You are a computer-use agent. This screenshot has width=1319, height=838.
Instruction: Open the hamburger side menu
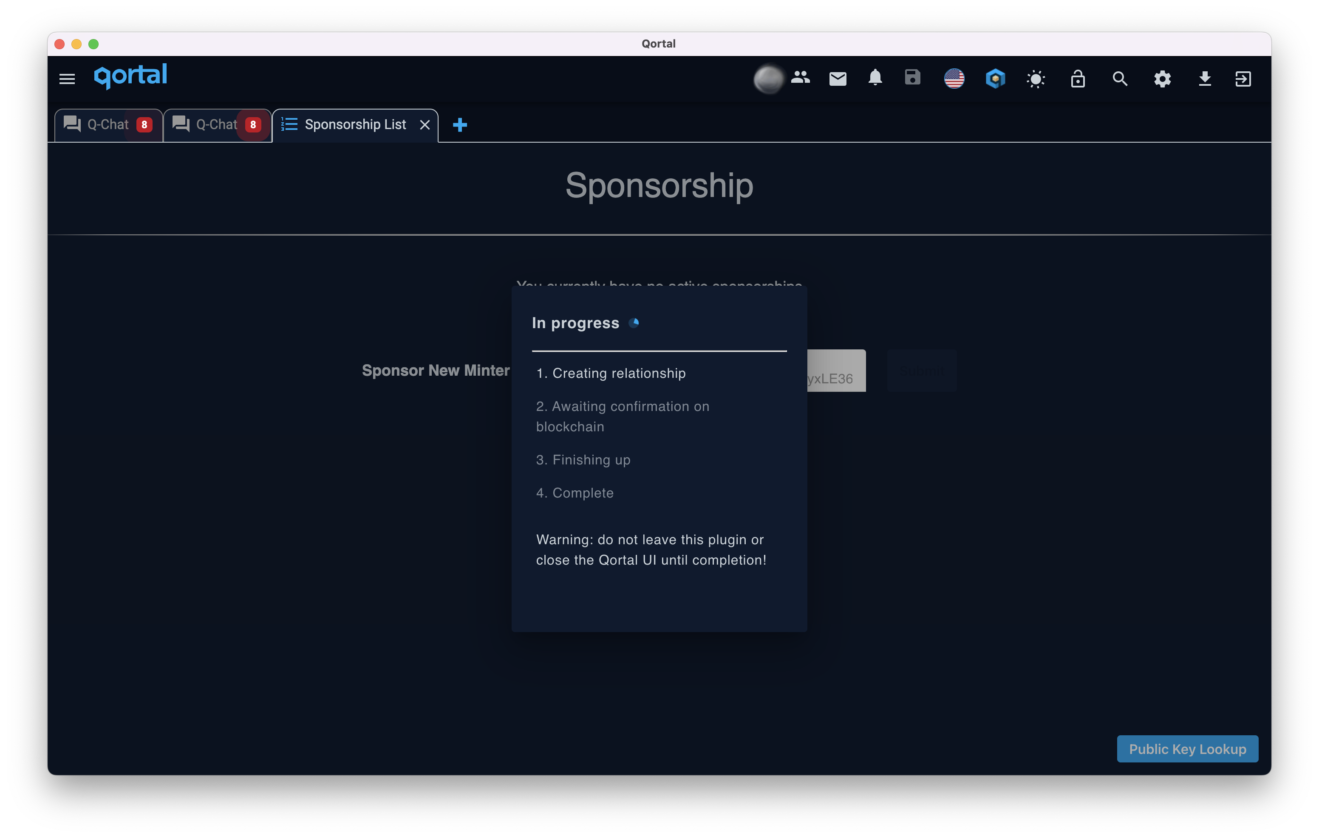(67, 79)
